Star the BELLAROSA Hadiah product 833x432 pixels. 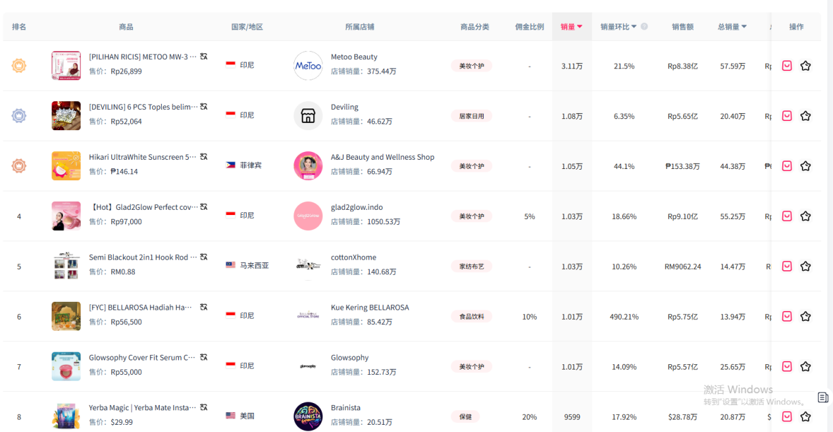pyautogui.click(x=805, y=316)
